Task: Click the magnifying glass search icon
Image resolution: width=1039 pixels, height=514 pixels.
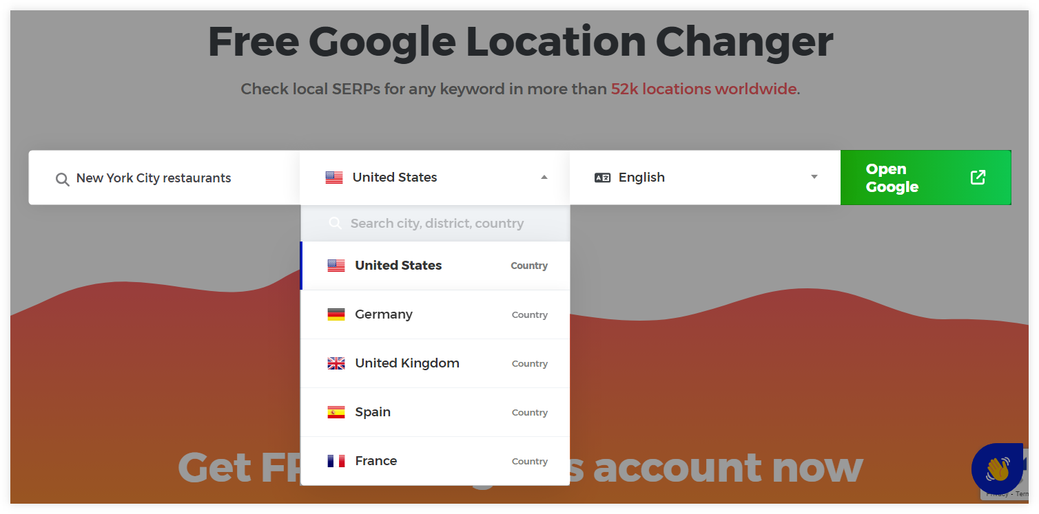Action: point(62,179)
